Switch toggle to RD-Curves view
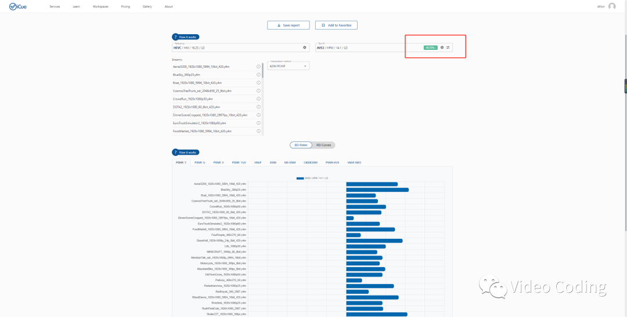 324,145
